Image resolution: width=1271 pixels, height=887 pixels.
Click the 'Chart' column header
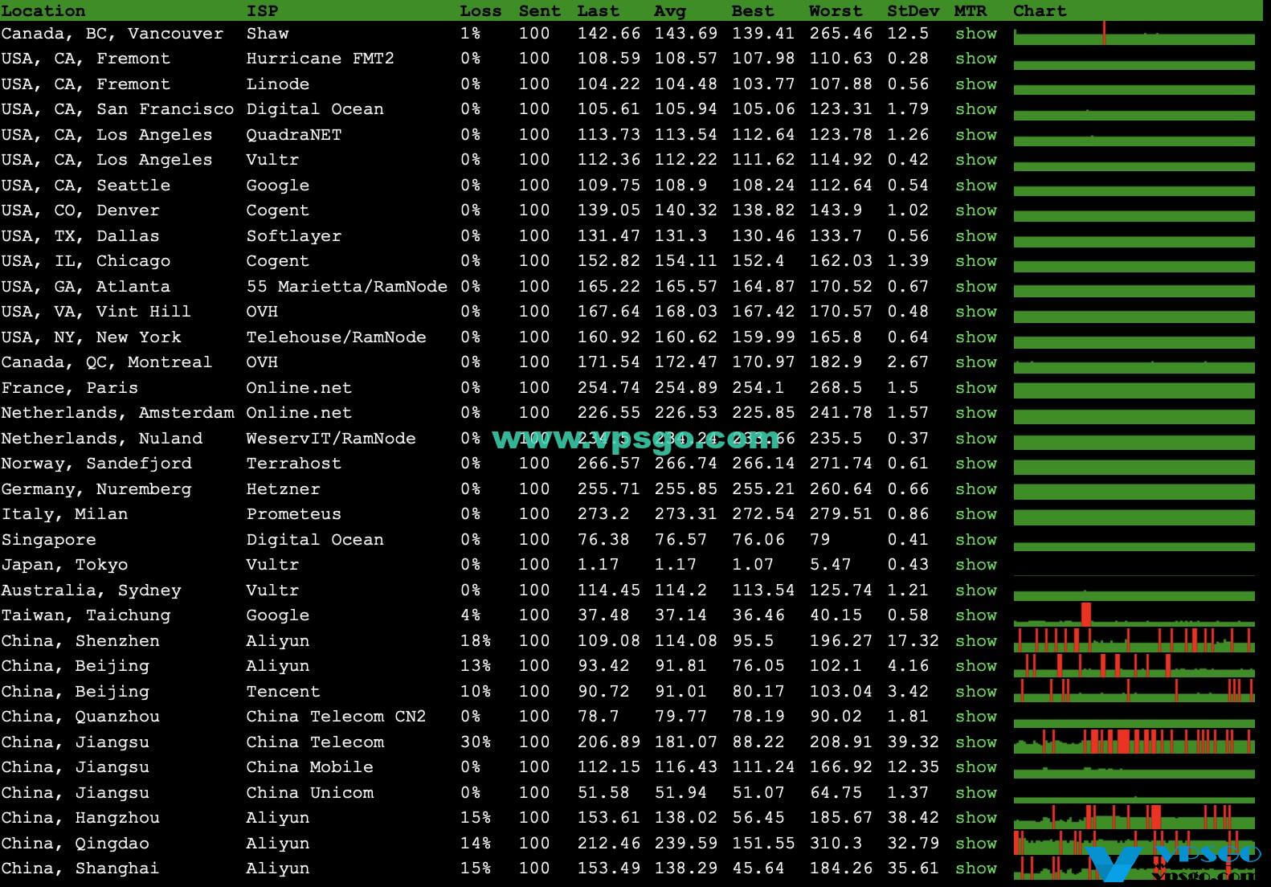pyautogui.click(x=1040, y=10)
